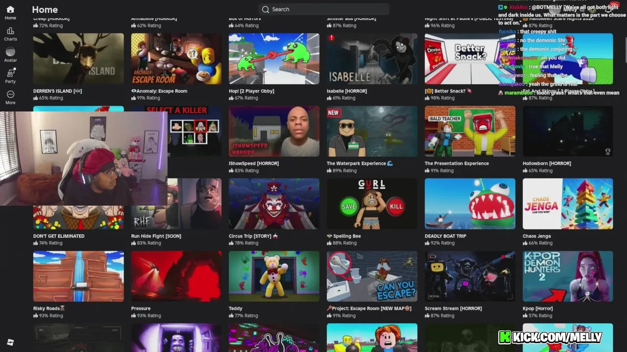Screen dimensions: 627x352
Task: Click the Home page heading
Action: pos(45,9)
